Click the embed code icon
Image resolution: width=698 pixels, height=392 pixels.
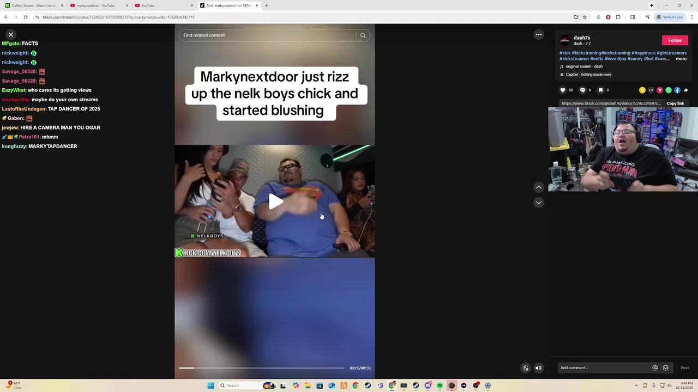pyautogui.click(x=651, y=90)
